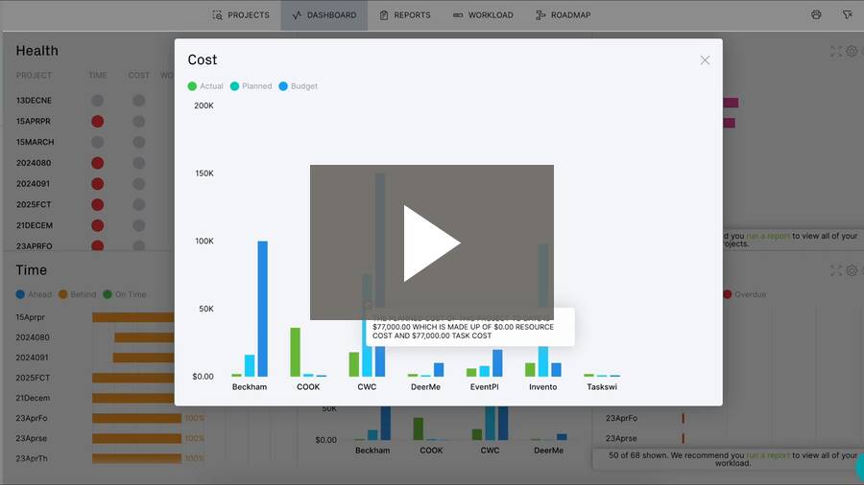Select the COOK label on the chart axis
Image resolution: width=864 pixels, height=485 pixels.
tap(308, 387)
